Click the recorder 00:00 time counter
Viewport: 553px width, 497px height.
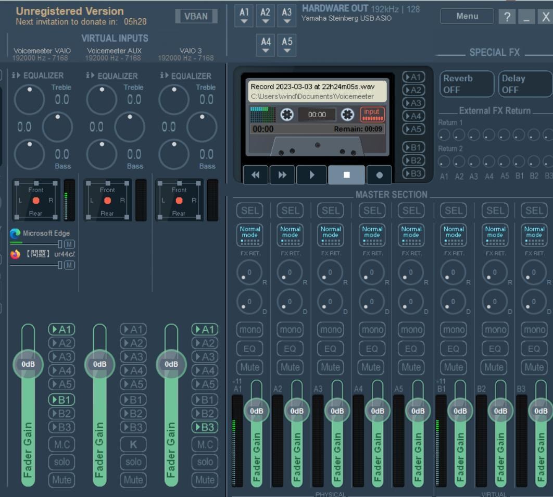[x=317, y=115]
